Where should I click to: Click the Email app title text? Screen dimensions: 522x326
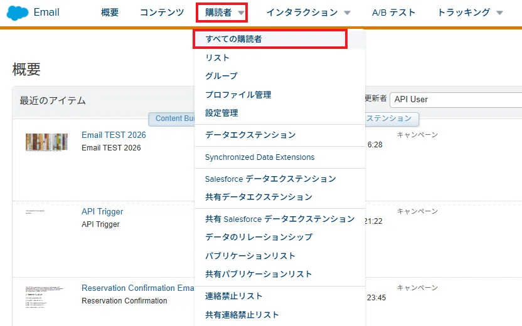[46, 13]
